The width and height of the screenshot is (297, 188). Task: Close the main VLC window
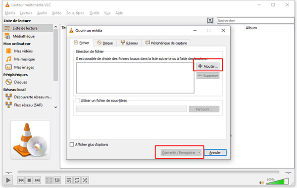coord(287,5)
